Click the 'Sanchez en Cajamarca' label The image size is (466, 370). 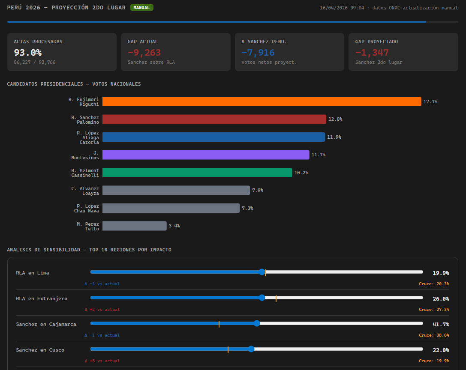(x=46, y=324)
